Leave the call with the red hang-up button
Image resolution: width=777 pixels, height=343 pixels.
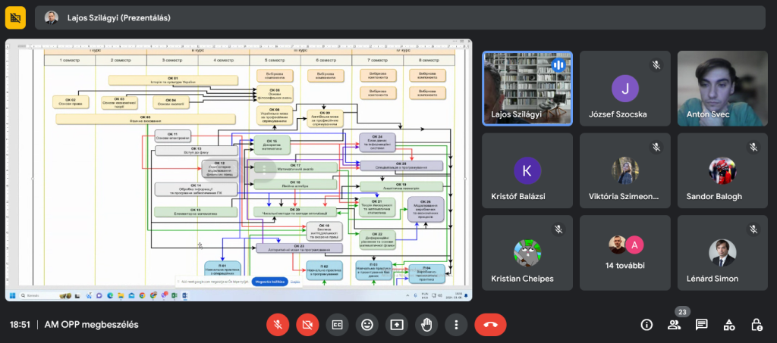pyautogui.click(x=490, y=324)
